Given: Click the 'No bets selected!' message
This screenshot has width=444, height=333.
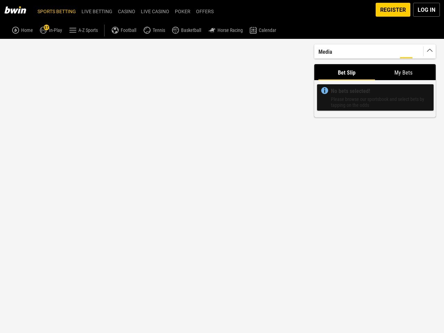Looking at the screenshot, I should pyautogui.click(x=350, y=91).
